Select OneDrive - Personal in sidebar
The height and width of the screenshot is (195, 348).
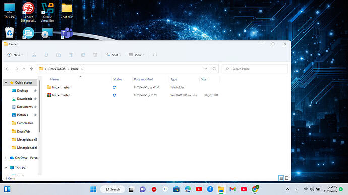[x=26, y=158]
